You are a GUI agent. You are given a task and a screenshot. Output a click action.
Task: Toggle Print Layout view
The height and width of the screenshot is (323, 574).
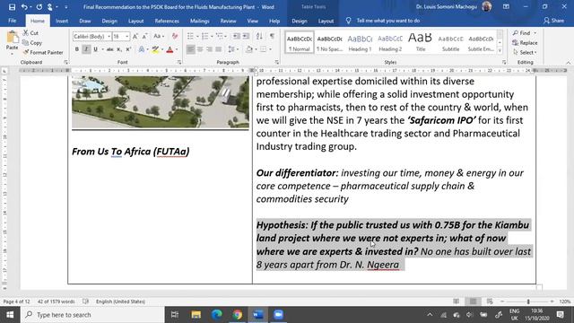473,301
